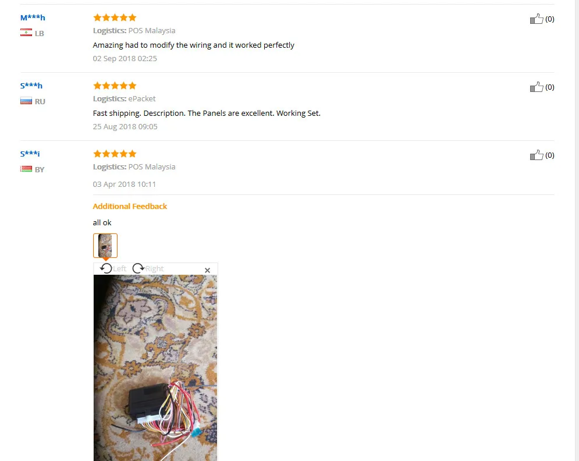Click the five-star rating of S***h

(115, 86)
